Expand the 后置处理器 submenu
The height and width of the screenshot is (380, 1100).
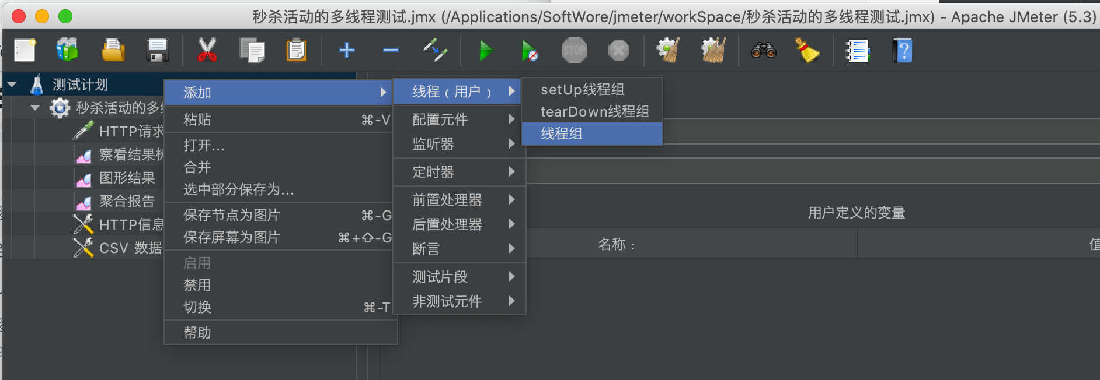[x=460, y=224]
